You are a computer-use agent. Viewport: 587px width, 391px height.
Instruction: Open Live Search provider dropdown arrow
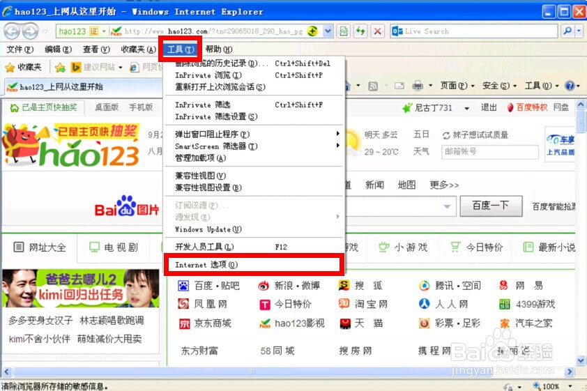coord(579,31)
